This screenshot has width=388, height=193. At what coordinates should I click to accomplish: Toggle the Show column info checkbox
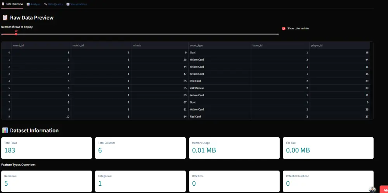tap(284, 29)
